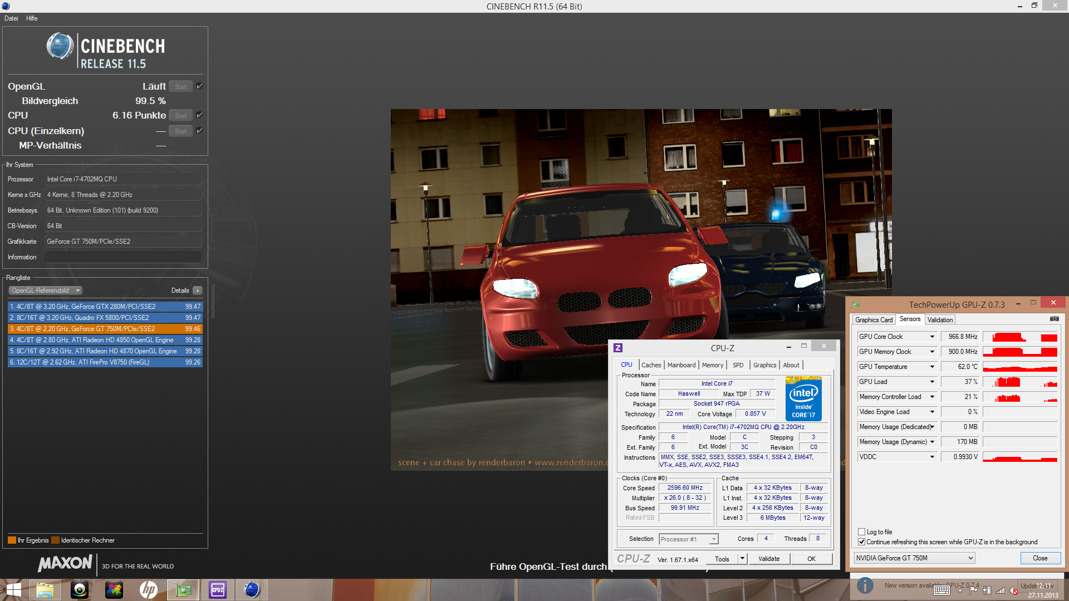Open the colorful puzzle app on the taskbar
Image resolution: width=1069 pixels, height=601 pixels.
coord(114,590)
